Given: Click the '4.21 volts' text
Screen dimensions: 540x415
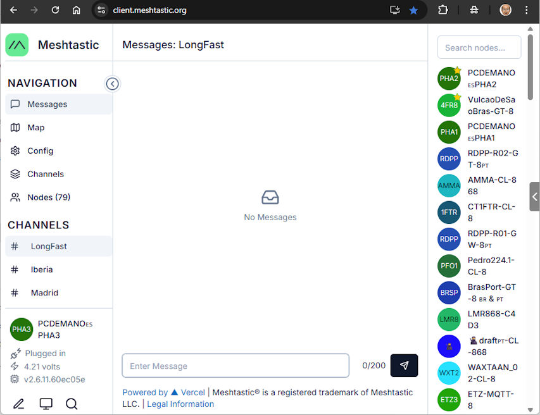Looking at the screenshot, I should tap(42, 367).
